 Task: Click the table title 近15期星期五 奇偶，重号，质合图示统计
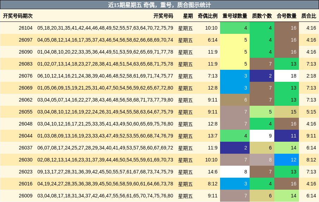159,5
